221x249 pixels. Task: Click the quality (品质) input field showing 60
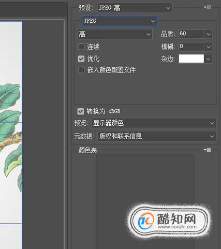click(191, 34)
